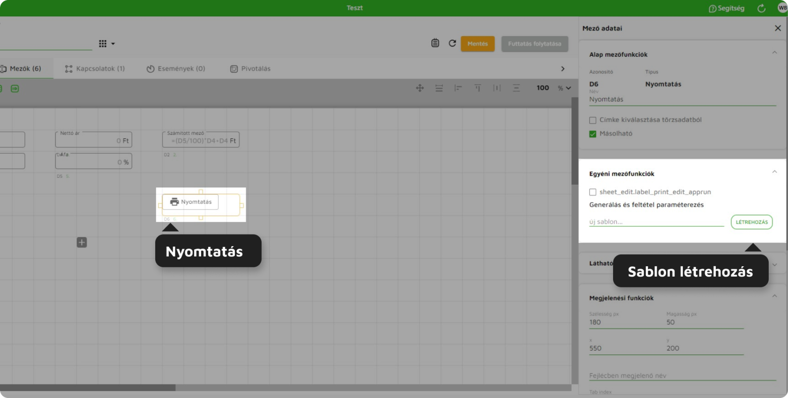Click the zoom value 100 field
The width and height of the screenshot is (788, 398).
click(x=543, y=88)
